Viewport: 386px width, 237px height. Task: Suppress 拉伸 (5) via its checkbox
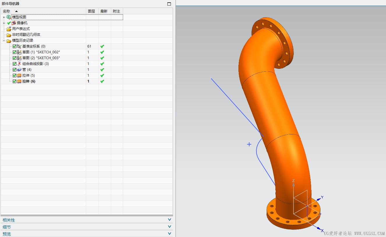(15, 76)
